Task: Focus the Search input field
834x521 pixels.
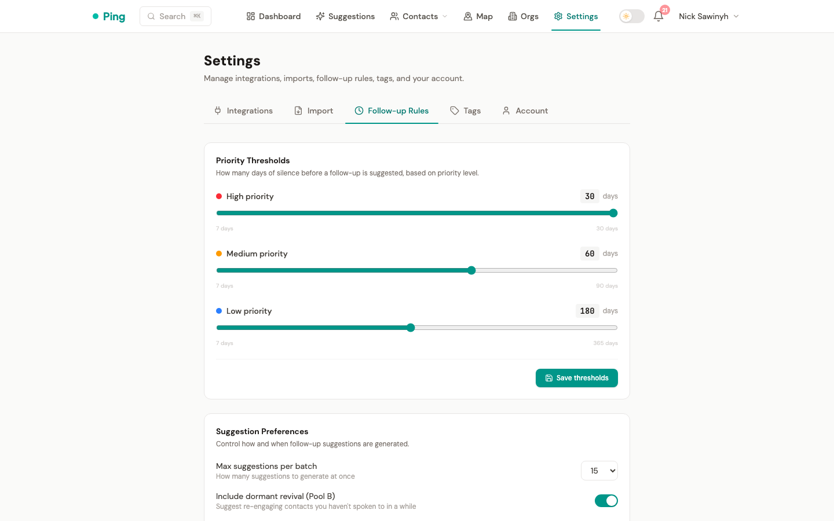Action: tap(175, 16)
